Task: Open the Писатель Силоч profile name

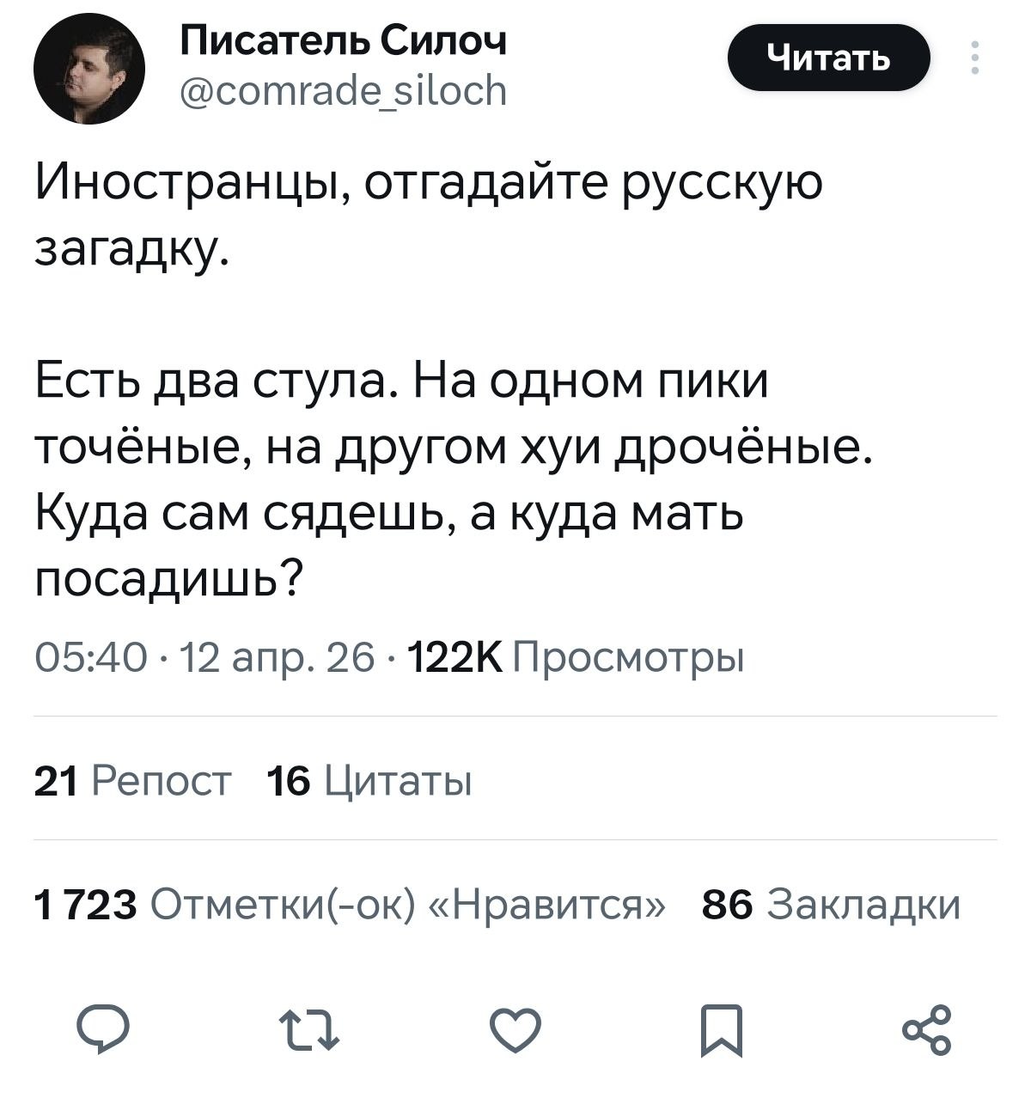Action: 343,40
